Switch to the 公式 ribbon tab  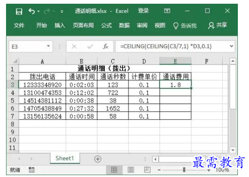[x=106, y=25]
